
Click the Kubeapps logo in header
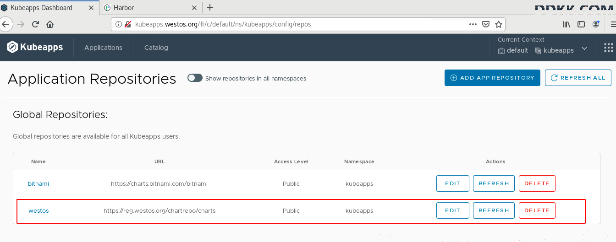click(x=35, y=47)
